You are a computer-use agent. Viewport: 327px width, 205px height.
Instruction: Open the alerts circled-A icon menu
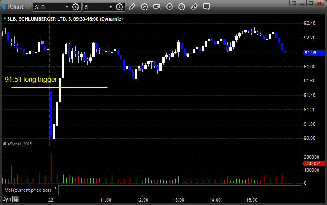click(182, 7)
